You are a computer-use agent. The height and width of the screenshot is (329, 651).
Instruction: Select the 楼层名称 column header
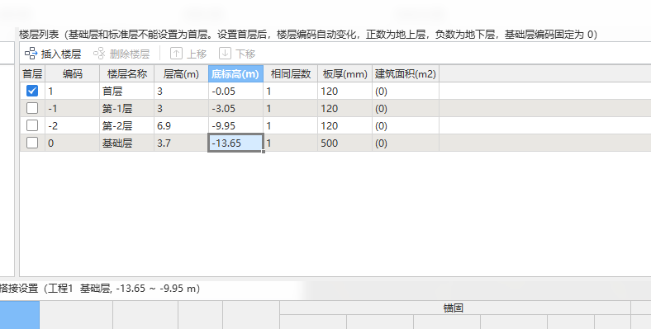coord(126,73)
